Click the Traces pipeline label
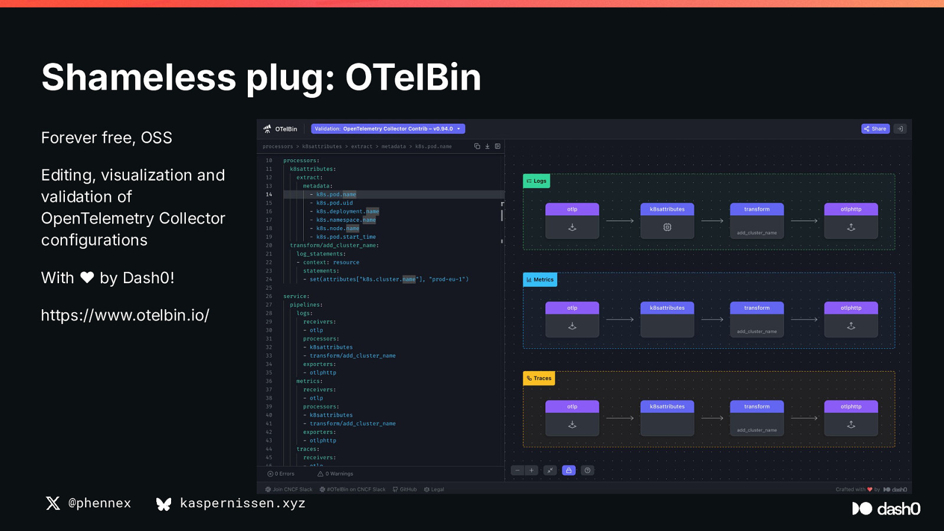944x531 pixels. click(539, 378)
